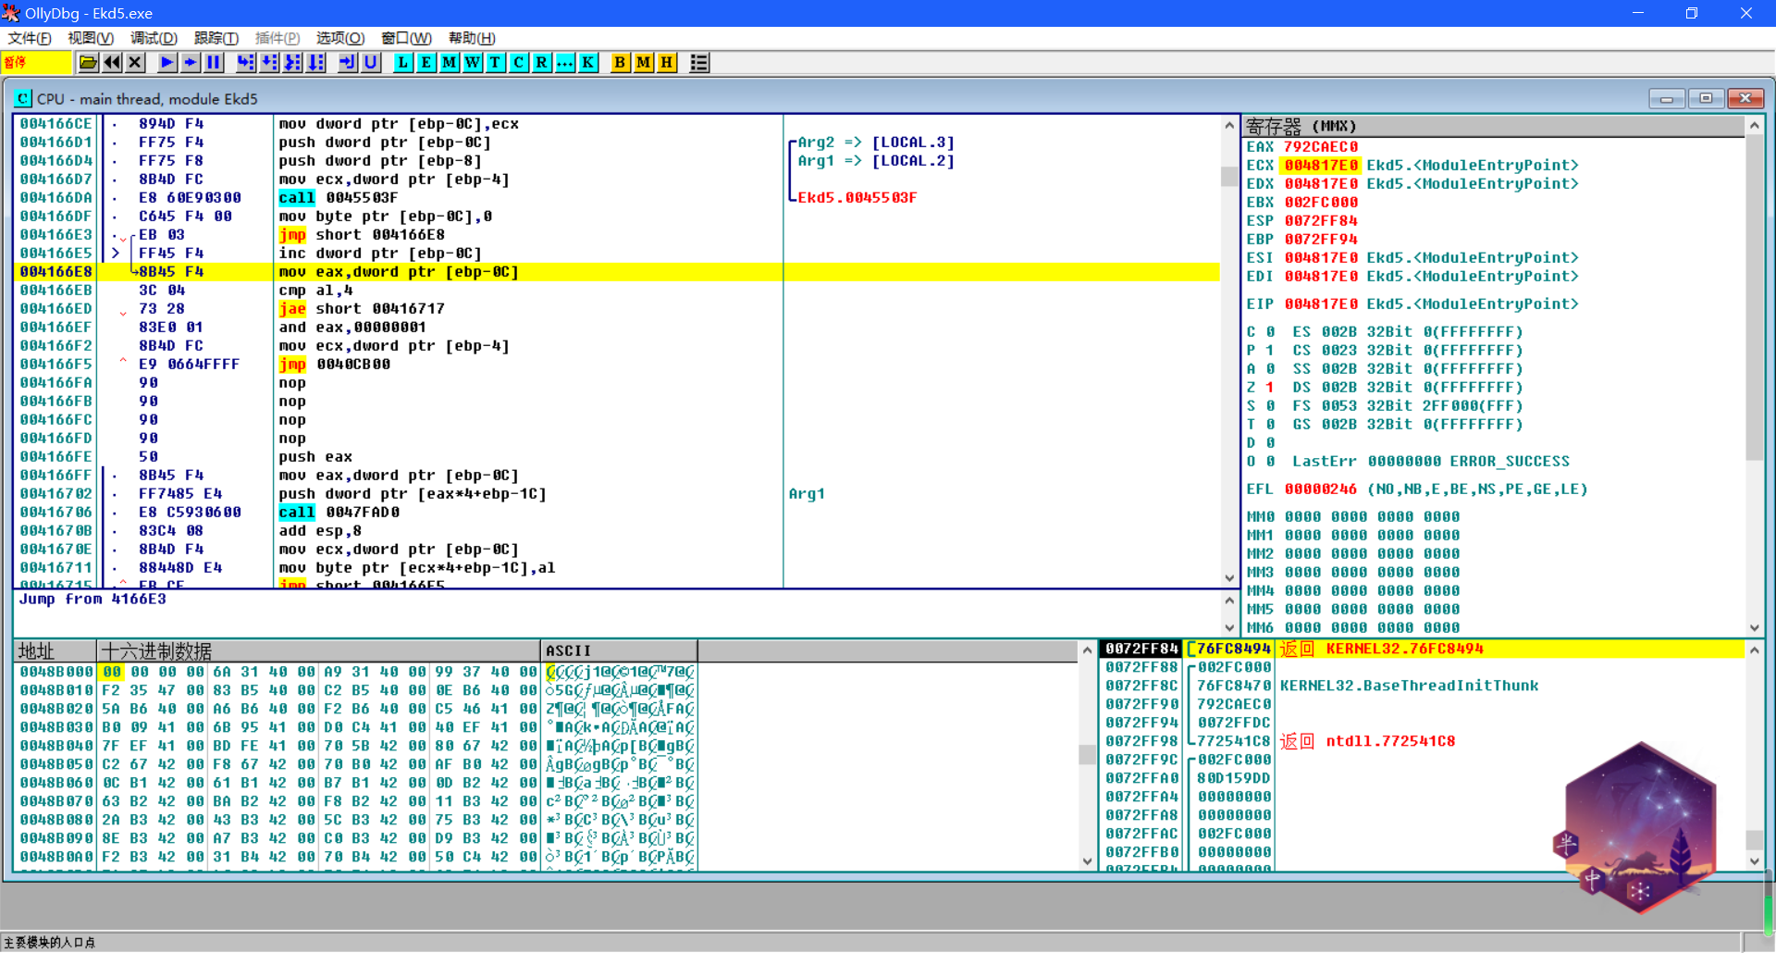Open the 文件(F) menu
This screenshot has height=953, width=1776.
coord(30,38)
